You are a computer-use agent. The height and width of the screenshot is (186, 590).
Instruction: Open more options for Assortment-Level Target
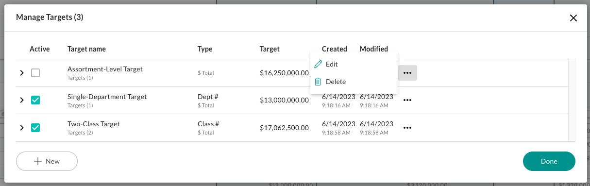(407, 73)
